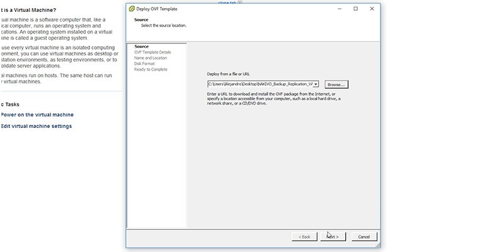Click the Next button

[x=333, y=237]
